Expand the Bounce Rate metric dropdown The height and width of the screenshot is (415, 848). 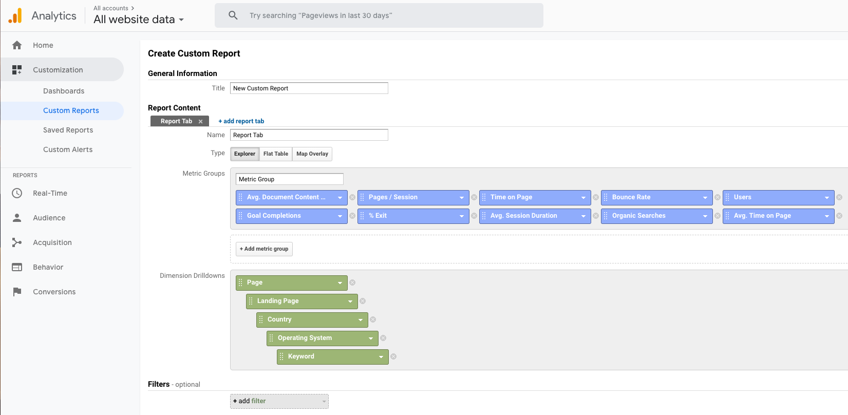pos(705,198)
